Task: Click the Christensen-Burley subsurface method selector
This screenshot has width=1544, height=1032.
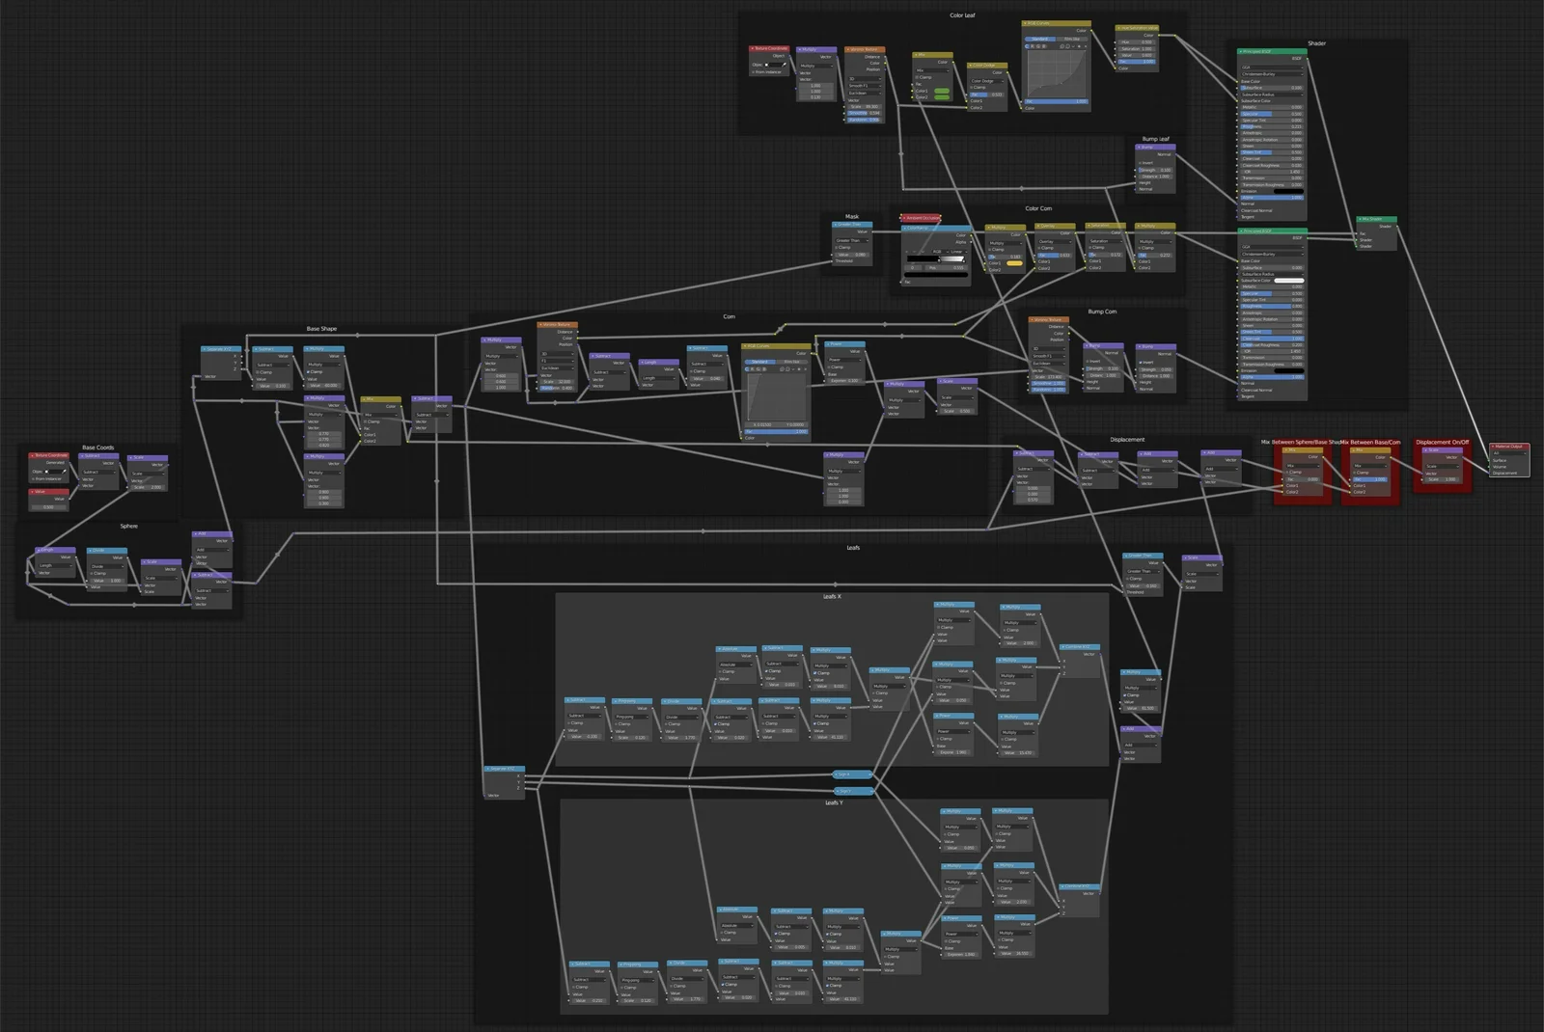Action: click(x=1272, y=74)
